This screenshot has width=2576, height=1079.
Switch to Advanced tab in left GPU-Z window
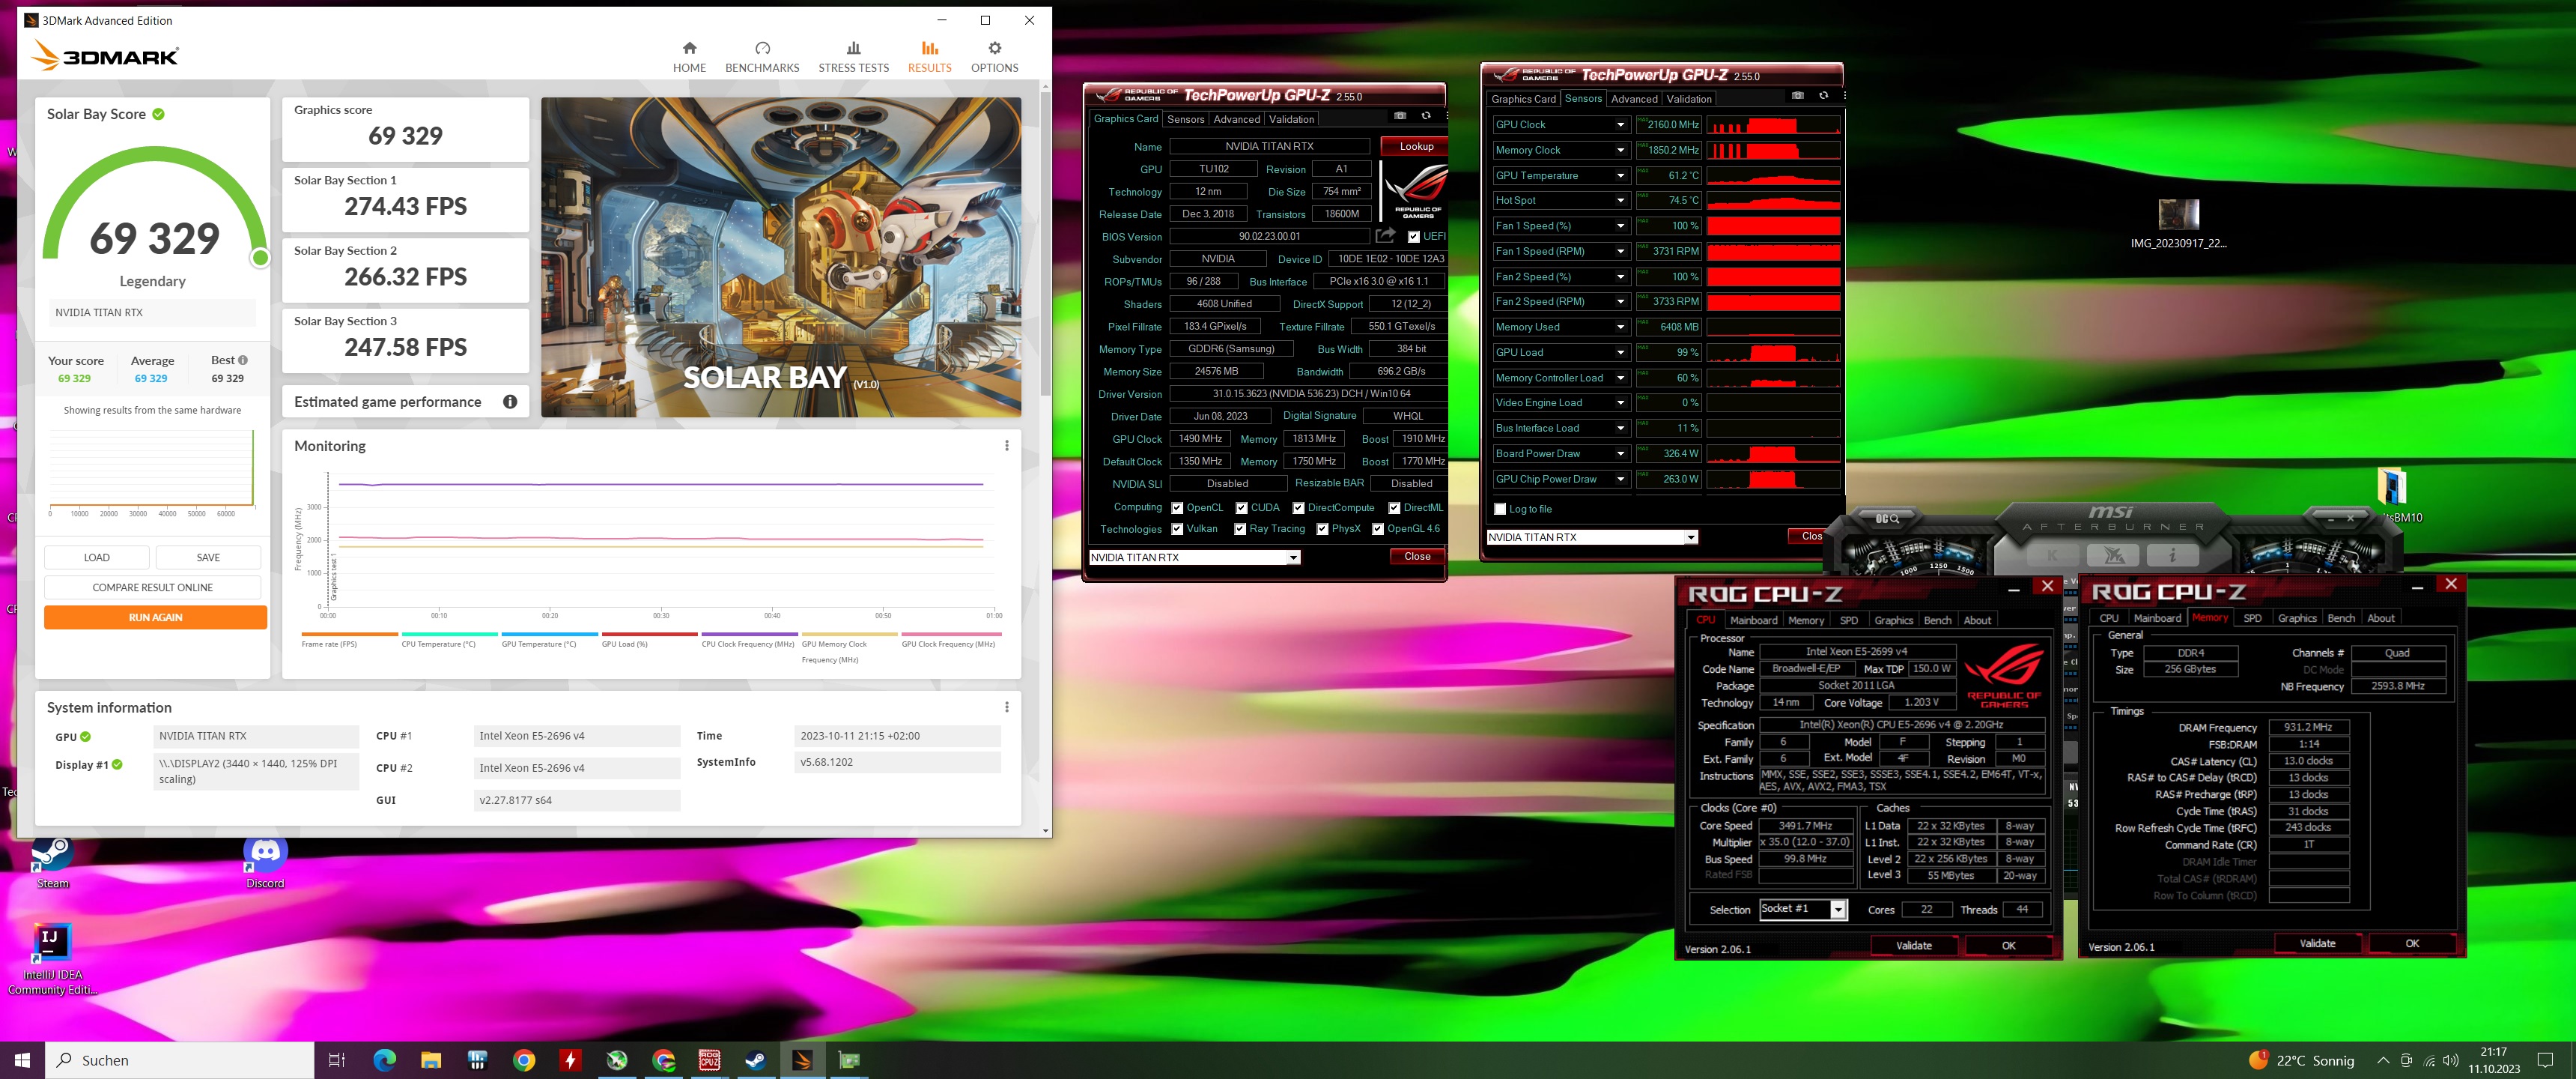[1236, 119]
